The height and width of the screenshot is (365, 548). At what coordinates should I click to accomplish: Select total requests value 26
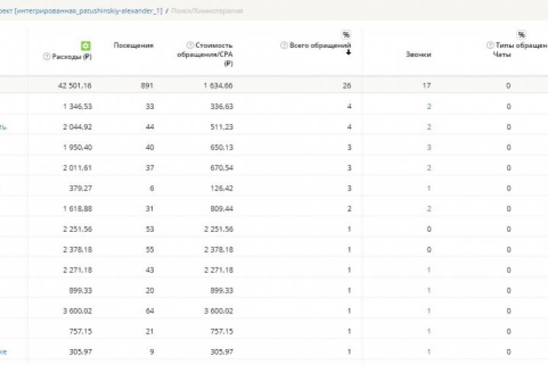(347, 86)
